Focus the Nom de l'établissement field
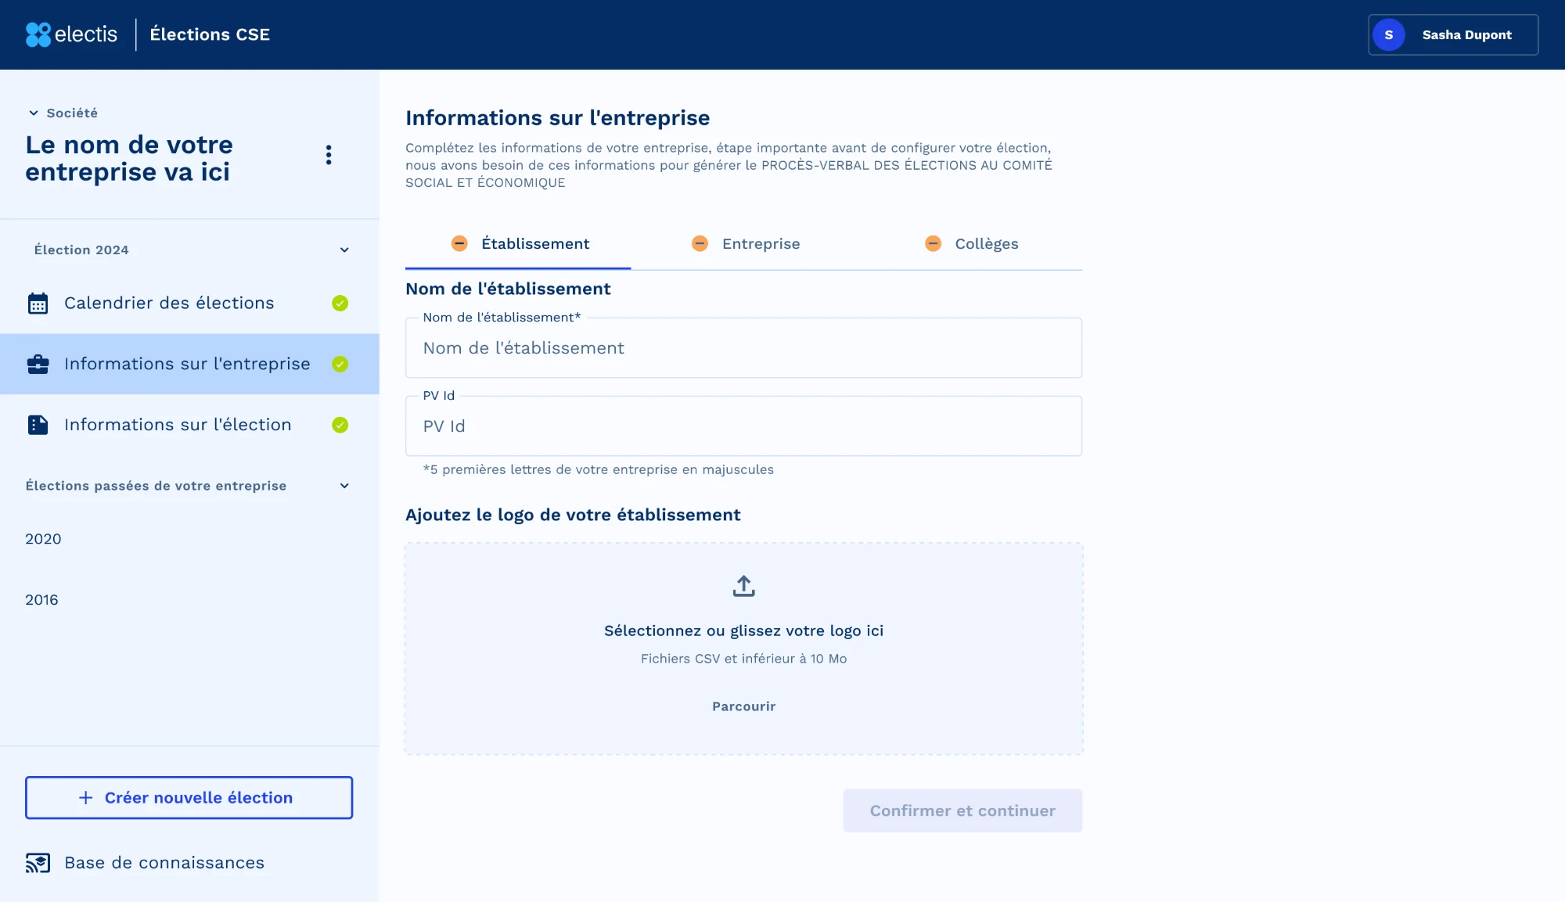Screen dimensions: 1565x902 coord(743,348)
